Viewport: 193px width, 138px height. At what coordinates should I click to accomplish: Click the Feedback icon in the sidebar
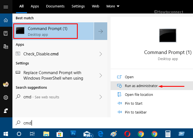pos(6,111)
